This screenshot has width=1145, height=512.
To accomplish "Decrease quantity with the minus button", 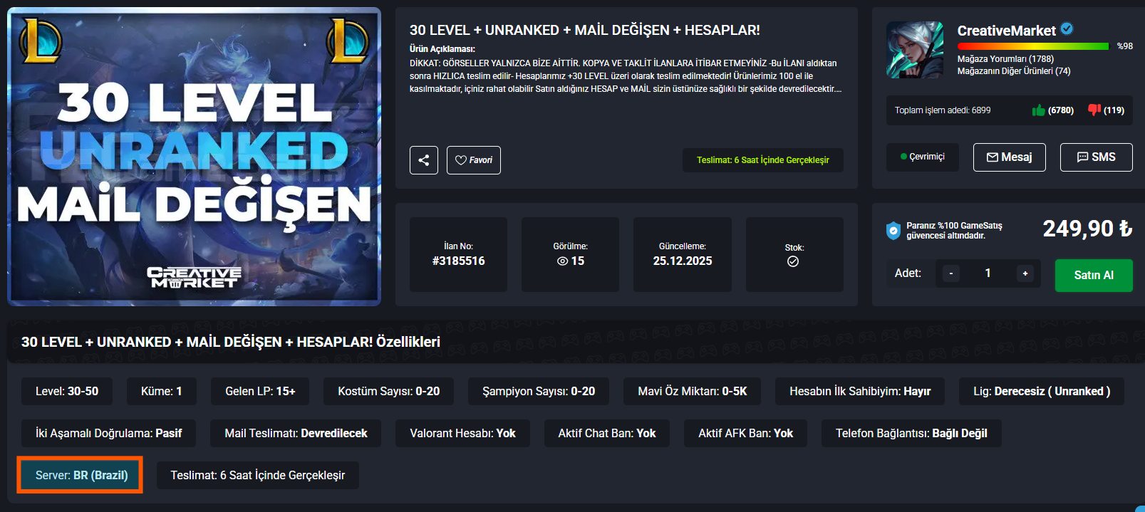I will point(950,273).
